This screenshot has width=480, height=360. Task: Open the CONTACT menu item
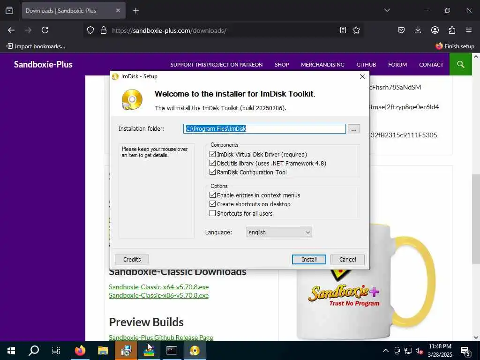point(431,65)
